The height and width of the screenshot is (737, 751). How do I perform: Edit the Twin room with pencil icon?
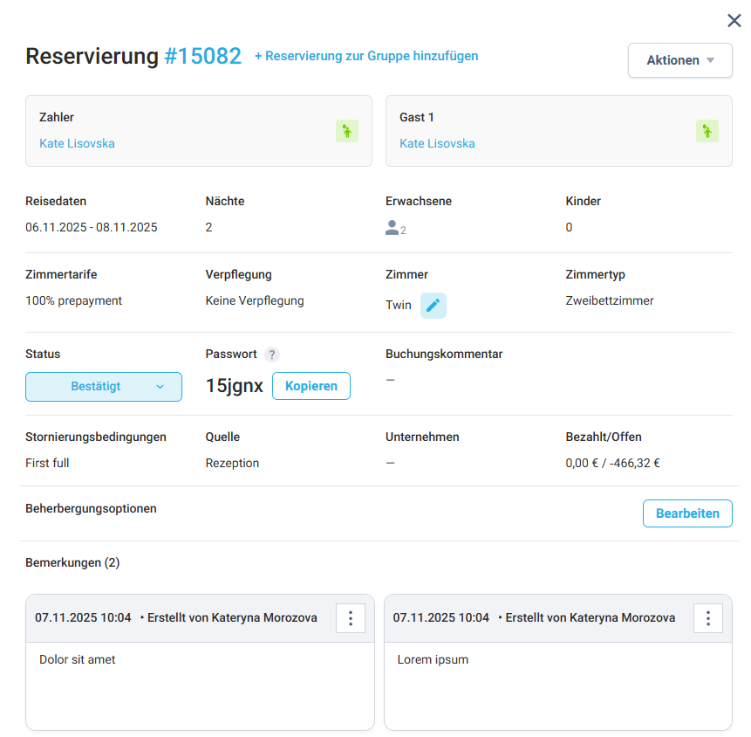pyautogui.click(x=434, y=306)
